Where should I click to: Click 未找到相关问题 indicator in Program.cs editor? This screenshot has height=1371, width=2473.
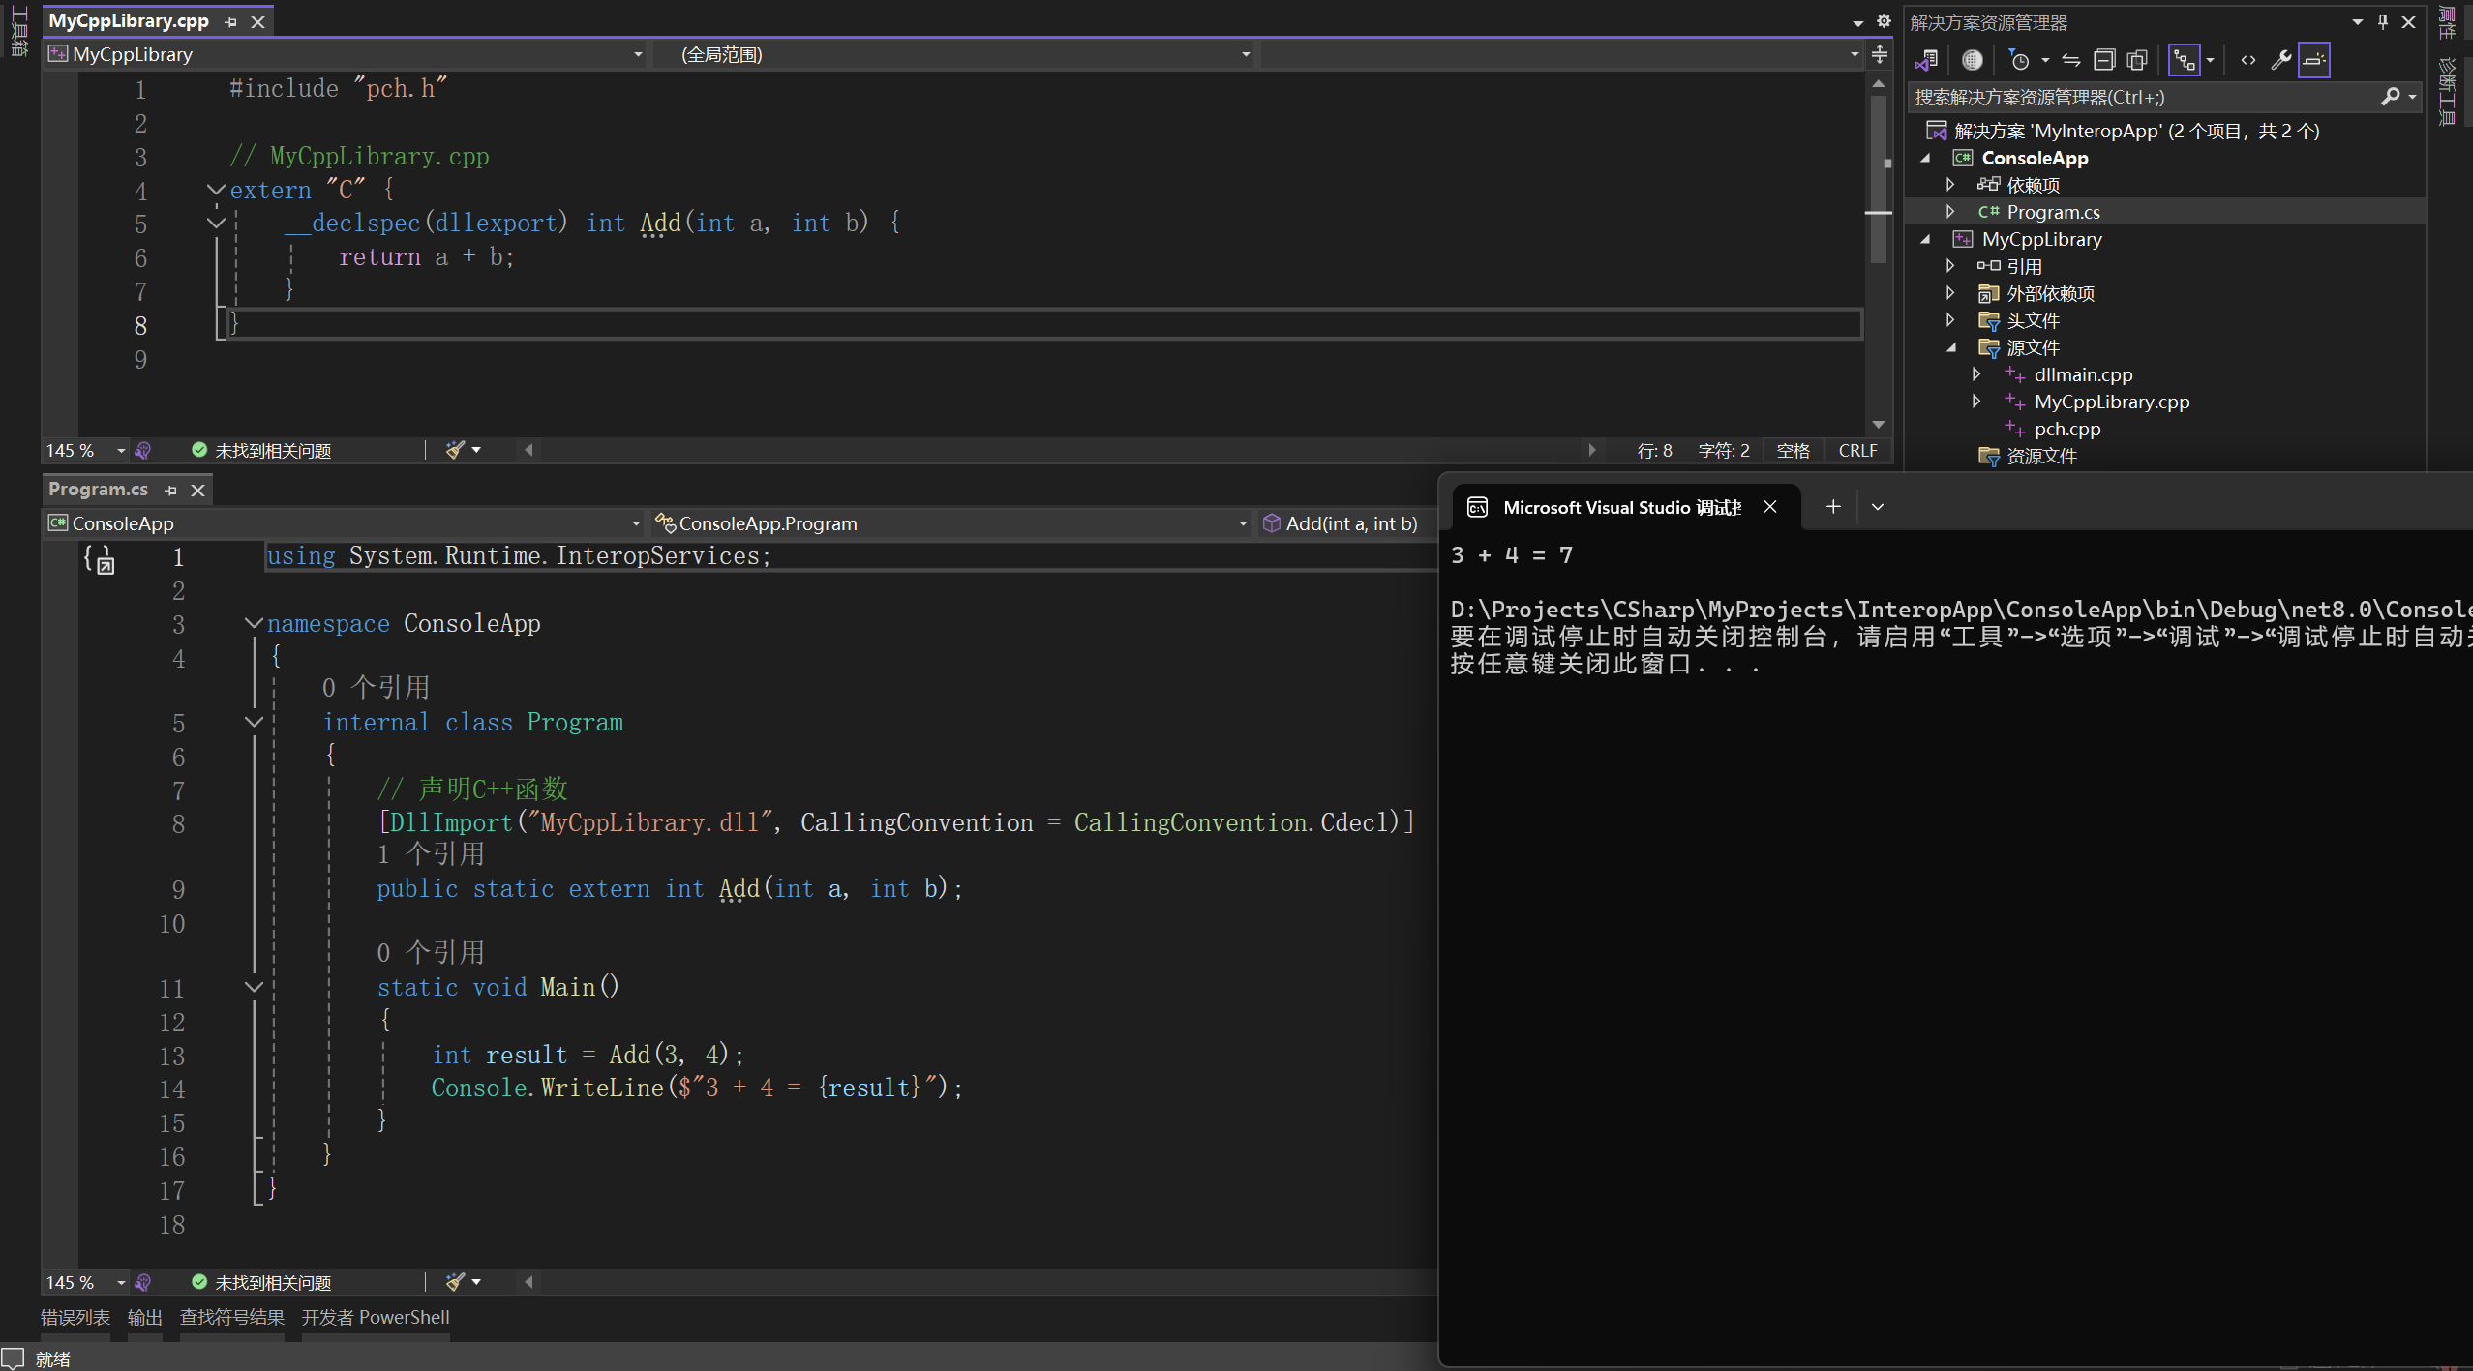(x=261, y=1283)
